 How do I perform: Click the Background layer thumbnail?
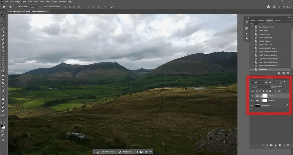258,105
